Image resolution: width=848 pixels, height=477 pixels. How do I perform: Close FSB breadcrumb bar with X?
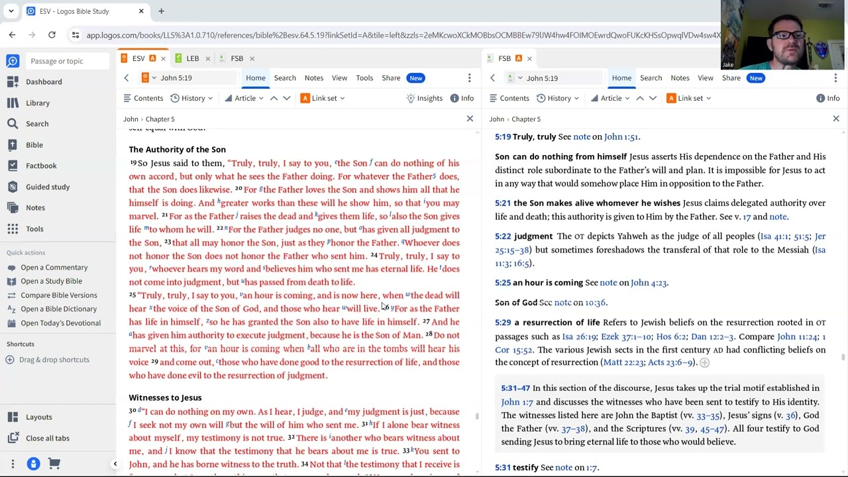coord(836,119)
